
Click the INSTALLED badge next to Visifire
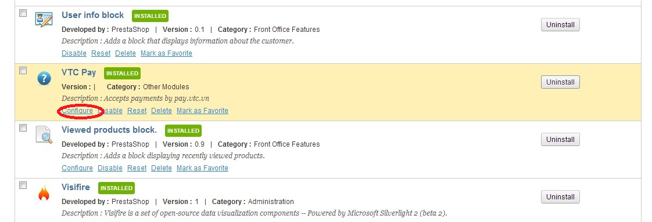116,188
